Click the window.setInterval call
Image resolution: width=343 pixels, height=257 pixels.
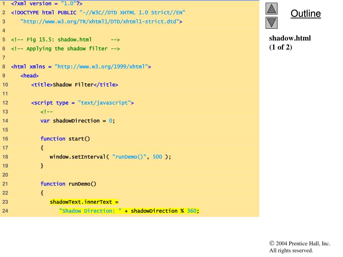click(111, 157)
